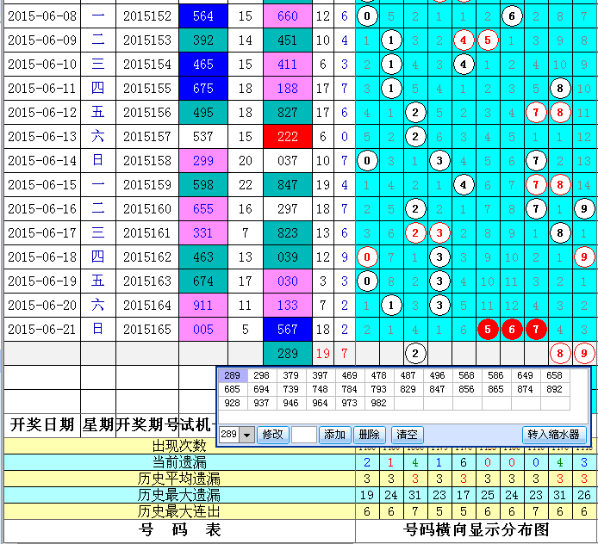Click the 清空 button

407,435
